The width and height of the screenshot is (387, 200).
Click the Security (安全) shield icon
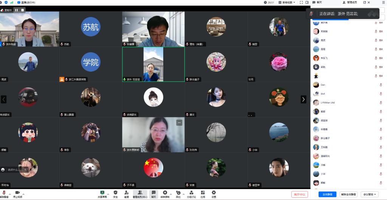(115, 193)
